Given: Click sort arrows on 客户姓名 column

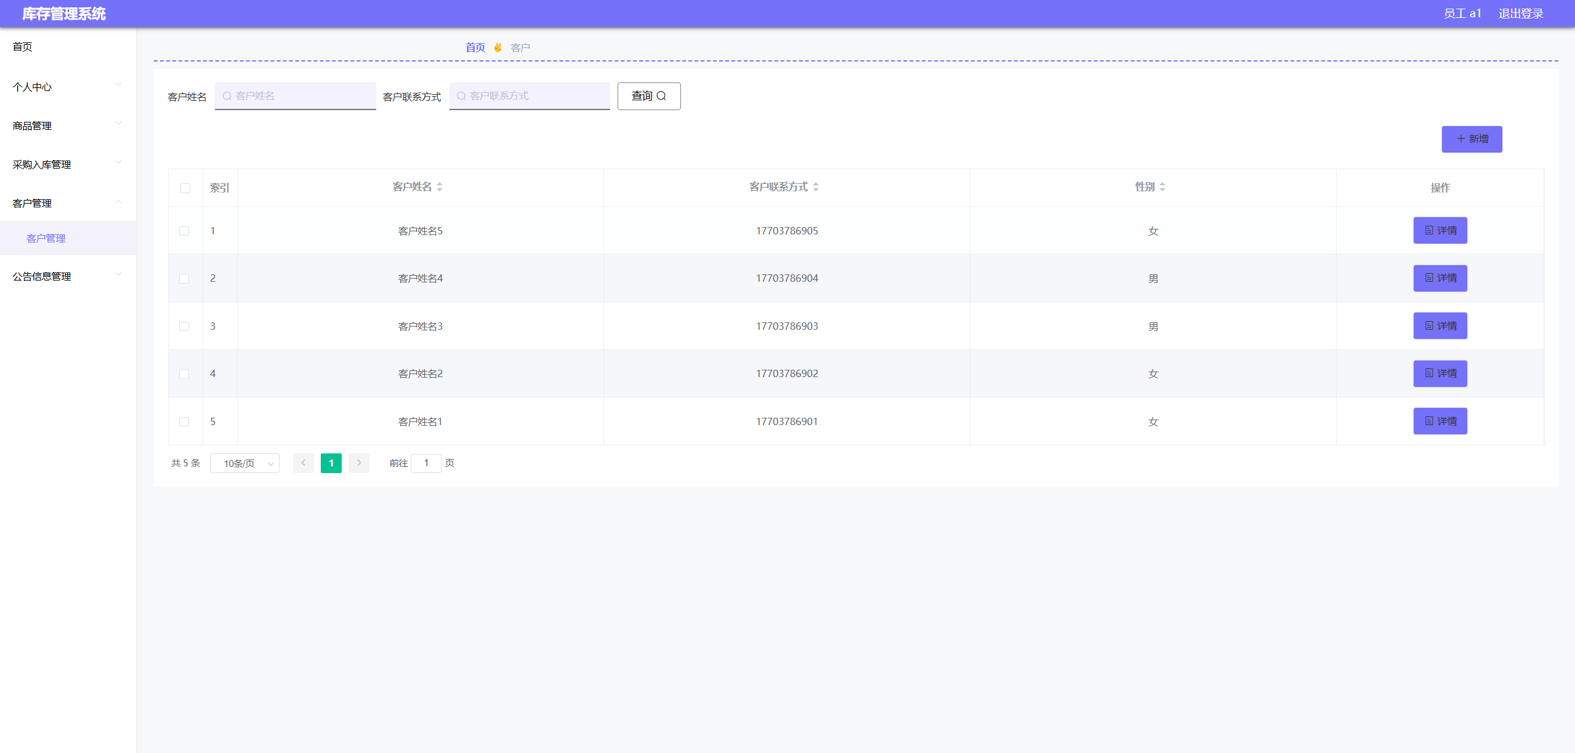Looking at the screenshot, I should coord(440,187).
